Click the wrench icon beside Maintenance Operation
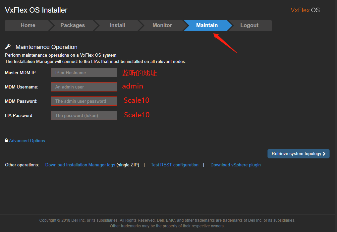The width and height of the screenshot is (337, 232). (8, 46)
